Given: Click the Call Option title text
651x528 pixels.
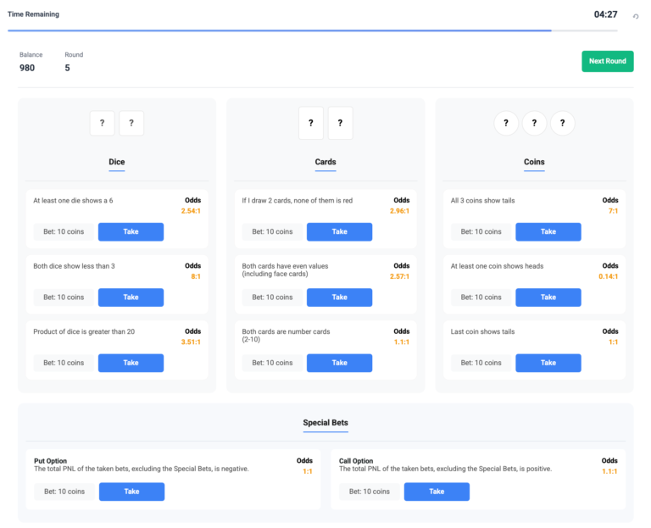Looking at the screenshot, I should (356, 461).
